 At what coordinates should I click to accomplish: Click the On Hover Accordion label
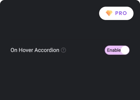(35, 50)
